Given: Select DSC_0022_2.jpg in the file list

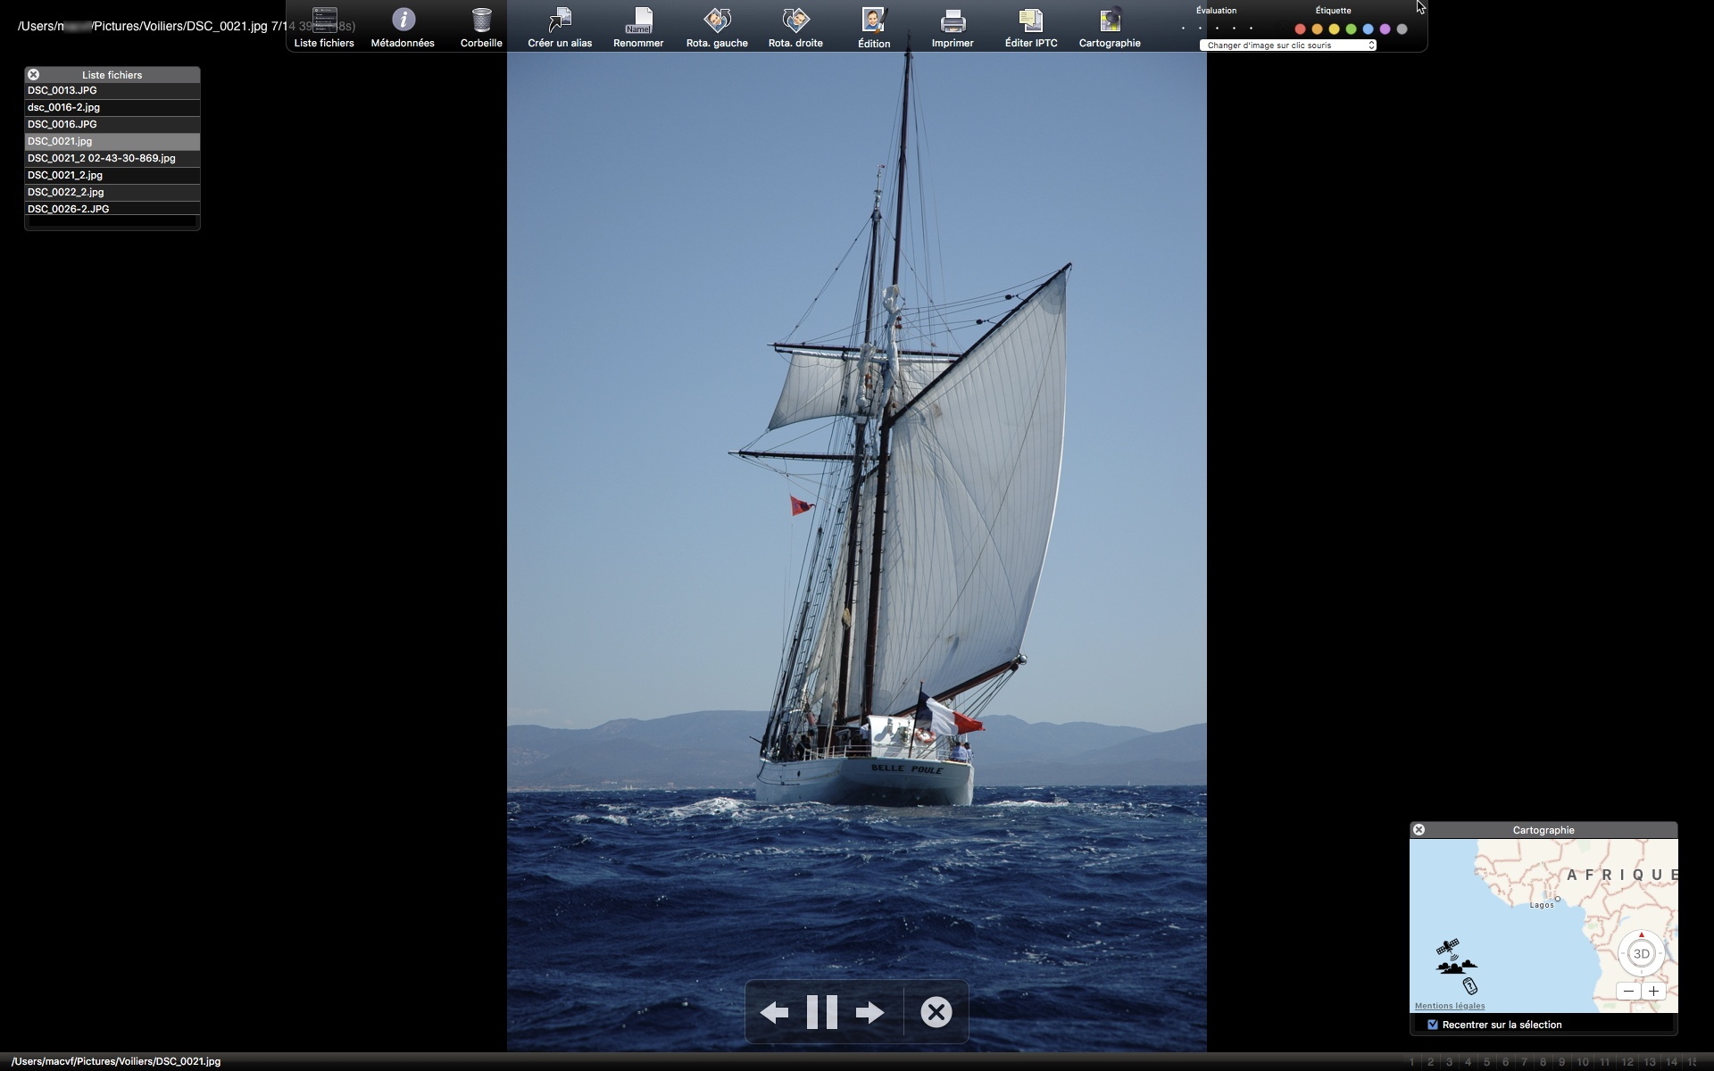Looking at the screenshot, I should pyautogui.click(x=112, y=192).
